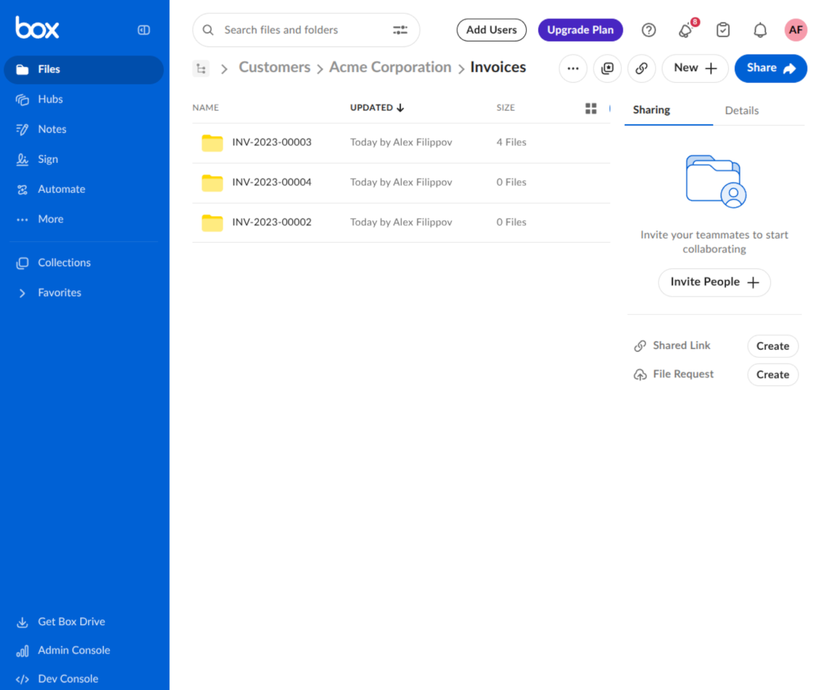Open the AF account avatar menu

[795, 30]
